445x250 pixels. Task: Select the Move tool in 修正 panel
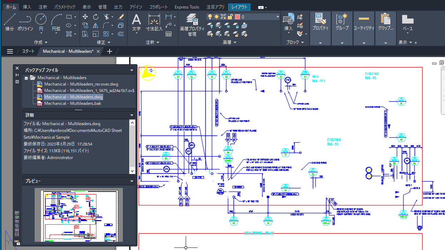(85, 17)
